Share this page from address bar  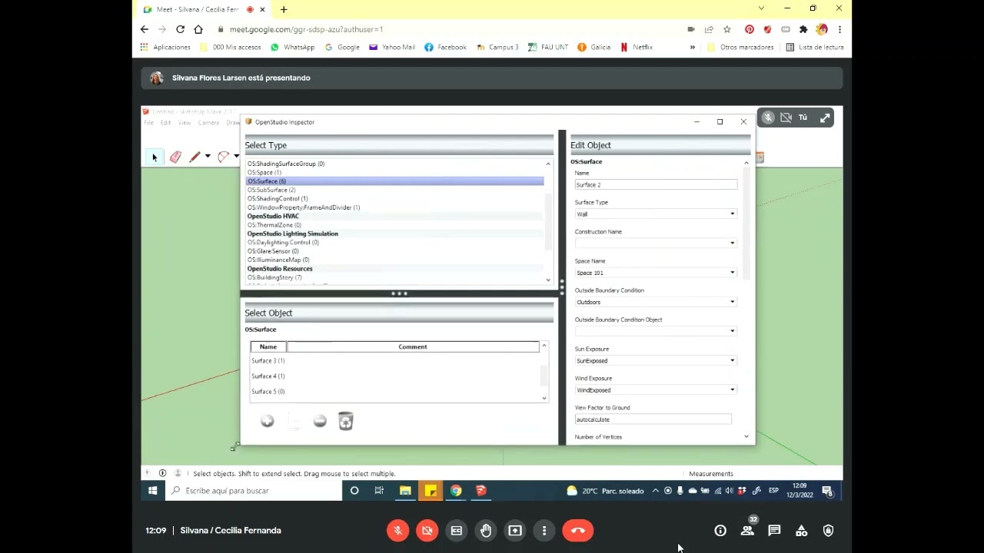(709, 29)
